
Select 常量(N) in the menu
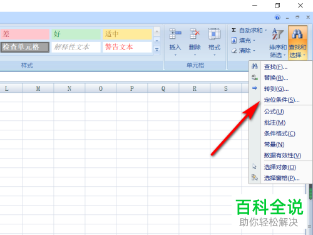coord(280,145)
